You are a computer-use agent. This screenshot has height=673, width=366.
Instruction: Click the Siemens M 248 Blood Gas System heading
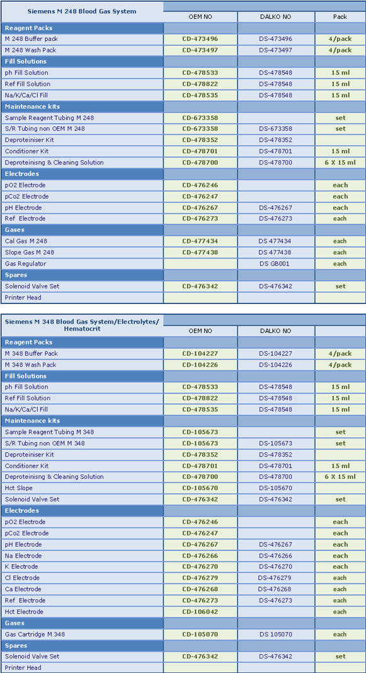82,11
